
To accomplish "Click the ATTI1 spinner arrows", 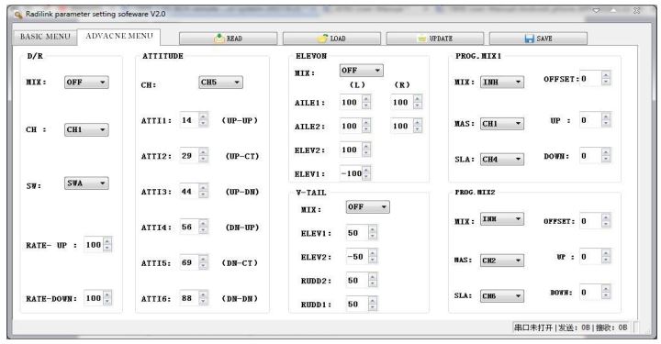I will [204, 120].
